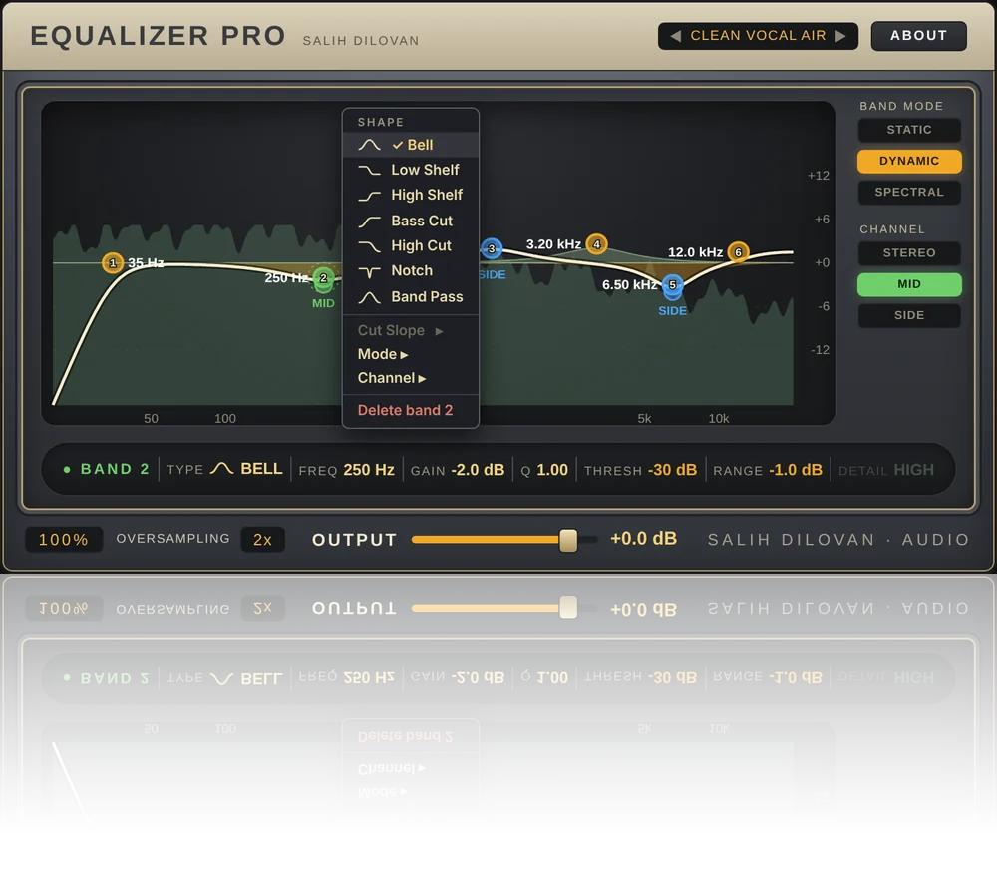This screenshot has width=997, height=889.
Task: Set band mode to Spectral
Action: pos(909,193)
